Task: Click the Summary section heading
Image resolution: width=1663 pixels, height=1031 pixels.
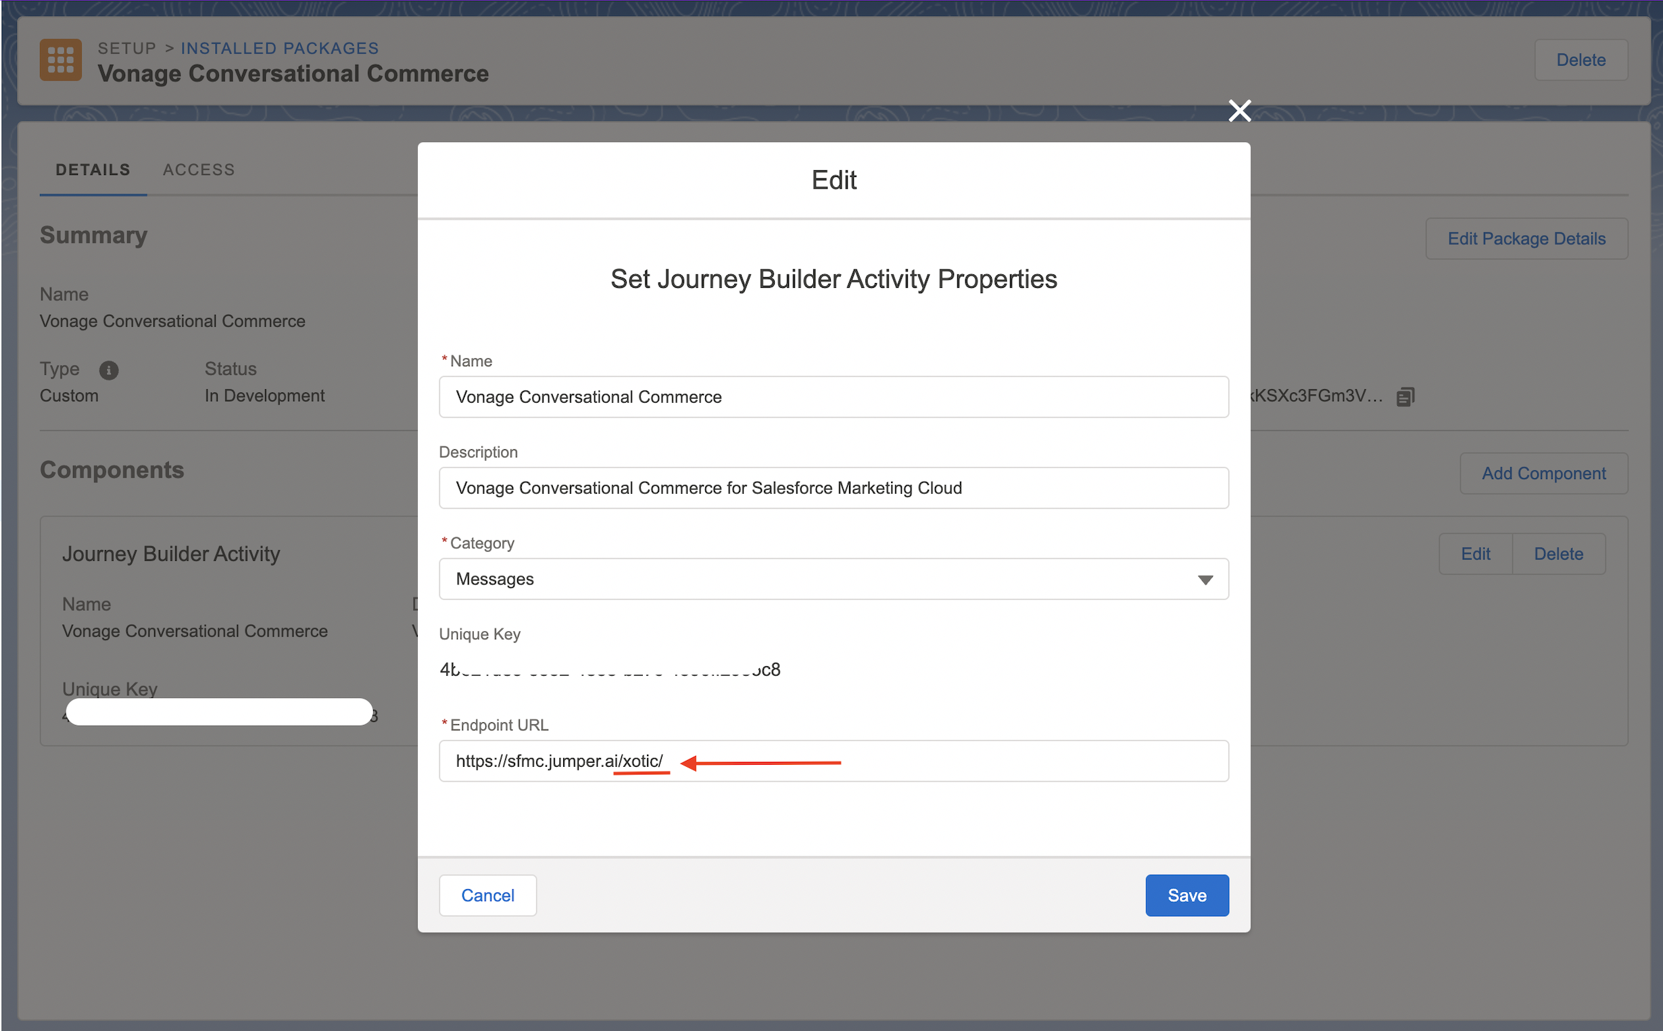Action: [93, 235]
